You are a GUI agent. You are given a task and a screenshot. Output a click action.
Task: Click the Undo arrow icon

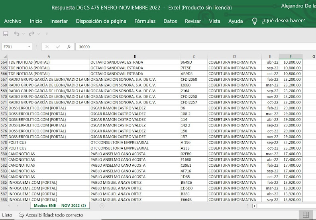tap(16, 34)
